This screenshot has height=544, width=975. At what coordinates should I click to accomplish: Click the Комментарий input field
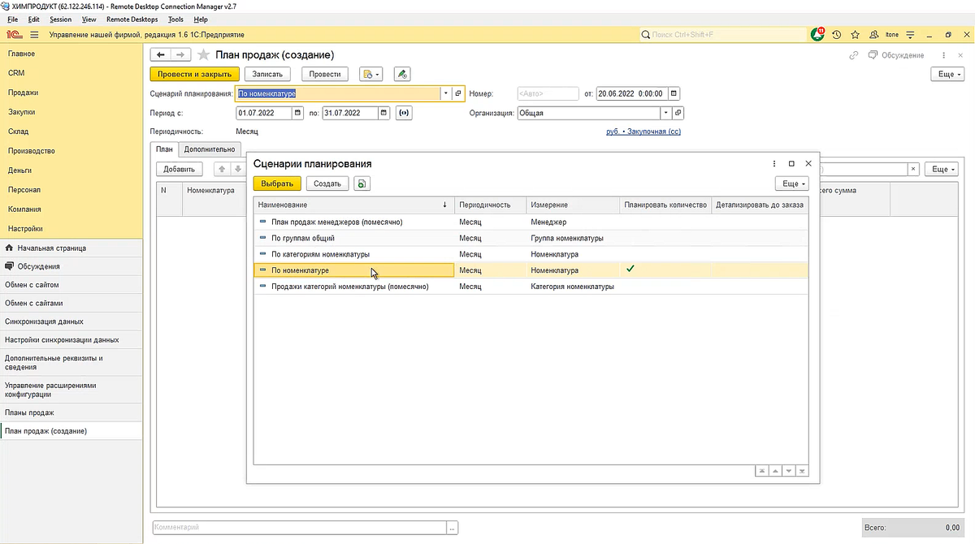click(298, 528)
